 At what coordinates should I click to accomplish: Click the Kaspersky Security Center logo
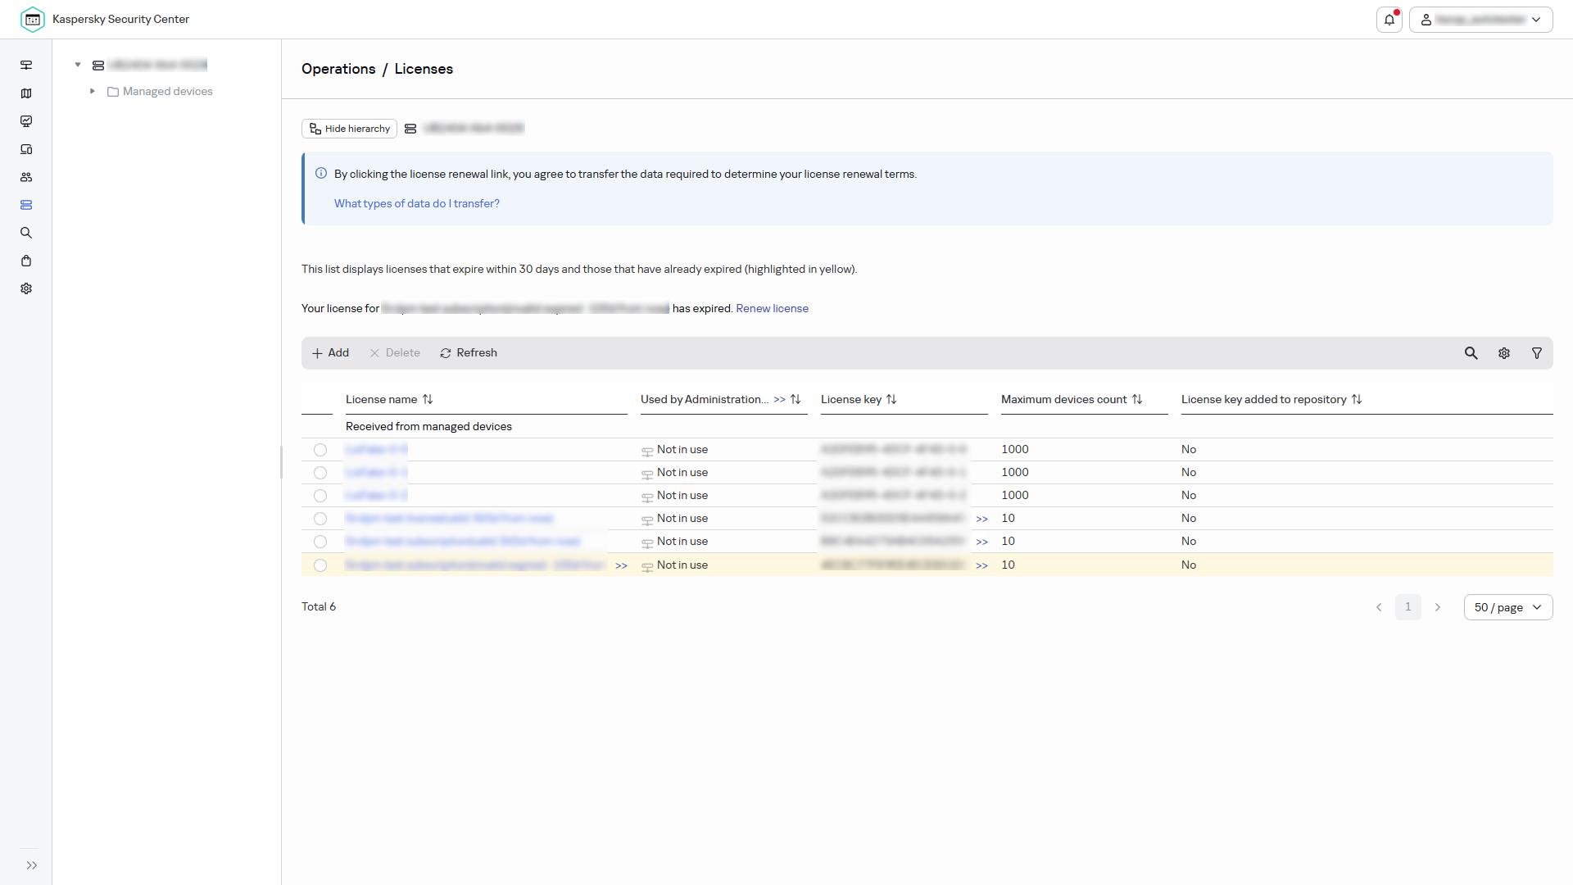33,19
